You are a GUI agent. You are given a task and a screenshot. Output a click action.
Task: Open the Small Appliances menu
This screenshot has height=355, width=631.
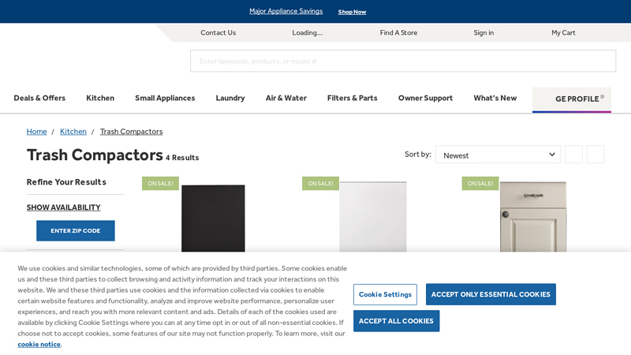tap(165, 98)
